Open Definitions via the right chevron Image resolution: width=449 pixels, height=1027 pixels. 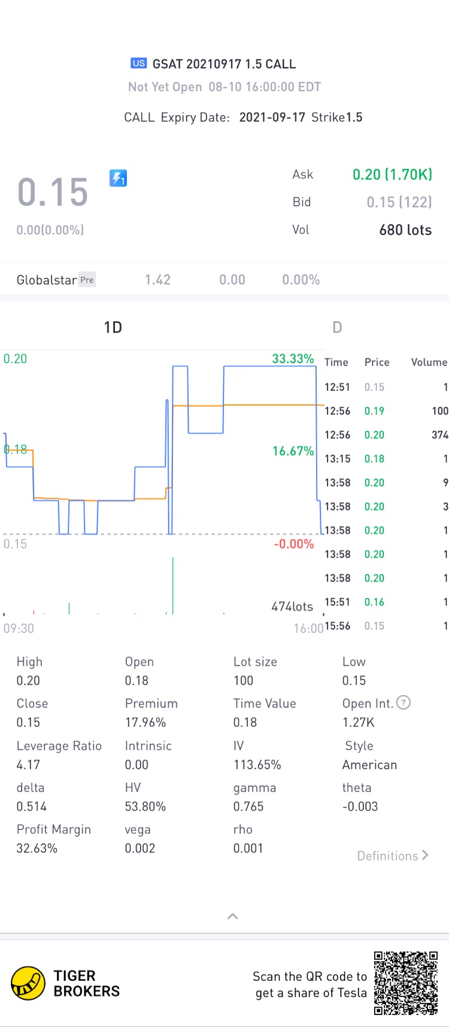point(425,855)
